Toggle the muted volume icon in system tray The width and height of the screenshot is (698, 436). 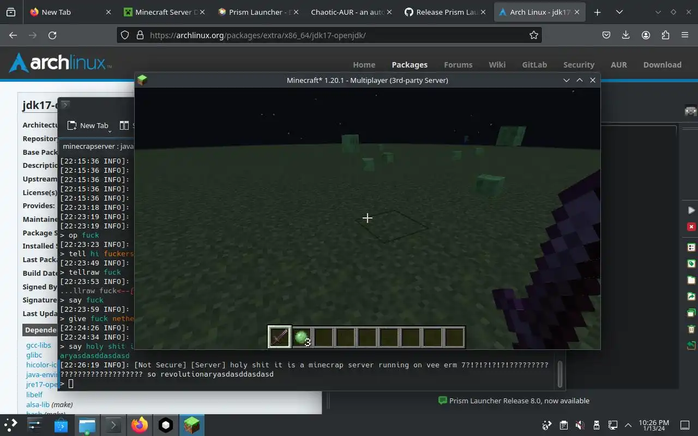click(580, 425)
